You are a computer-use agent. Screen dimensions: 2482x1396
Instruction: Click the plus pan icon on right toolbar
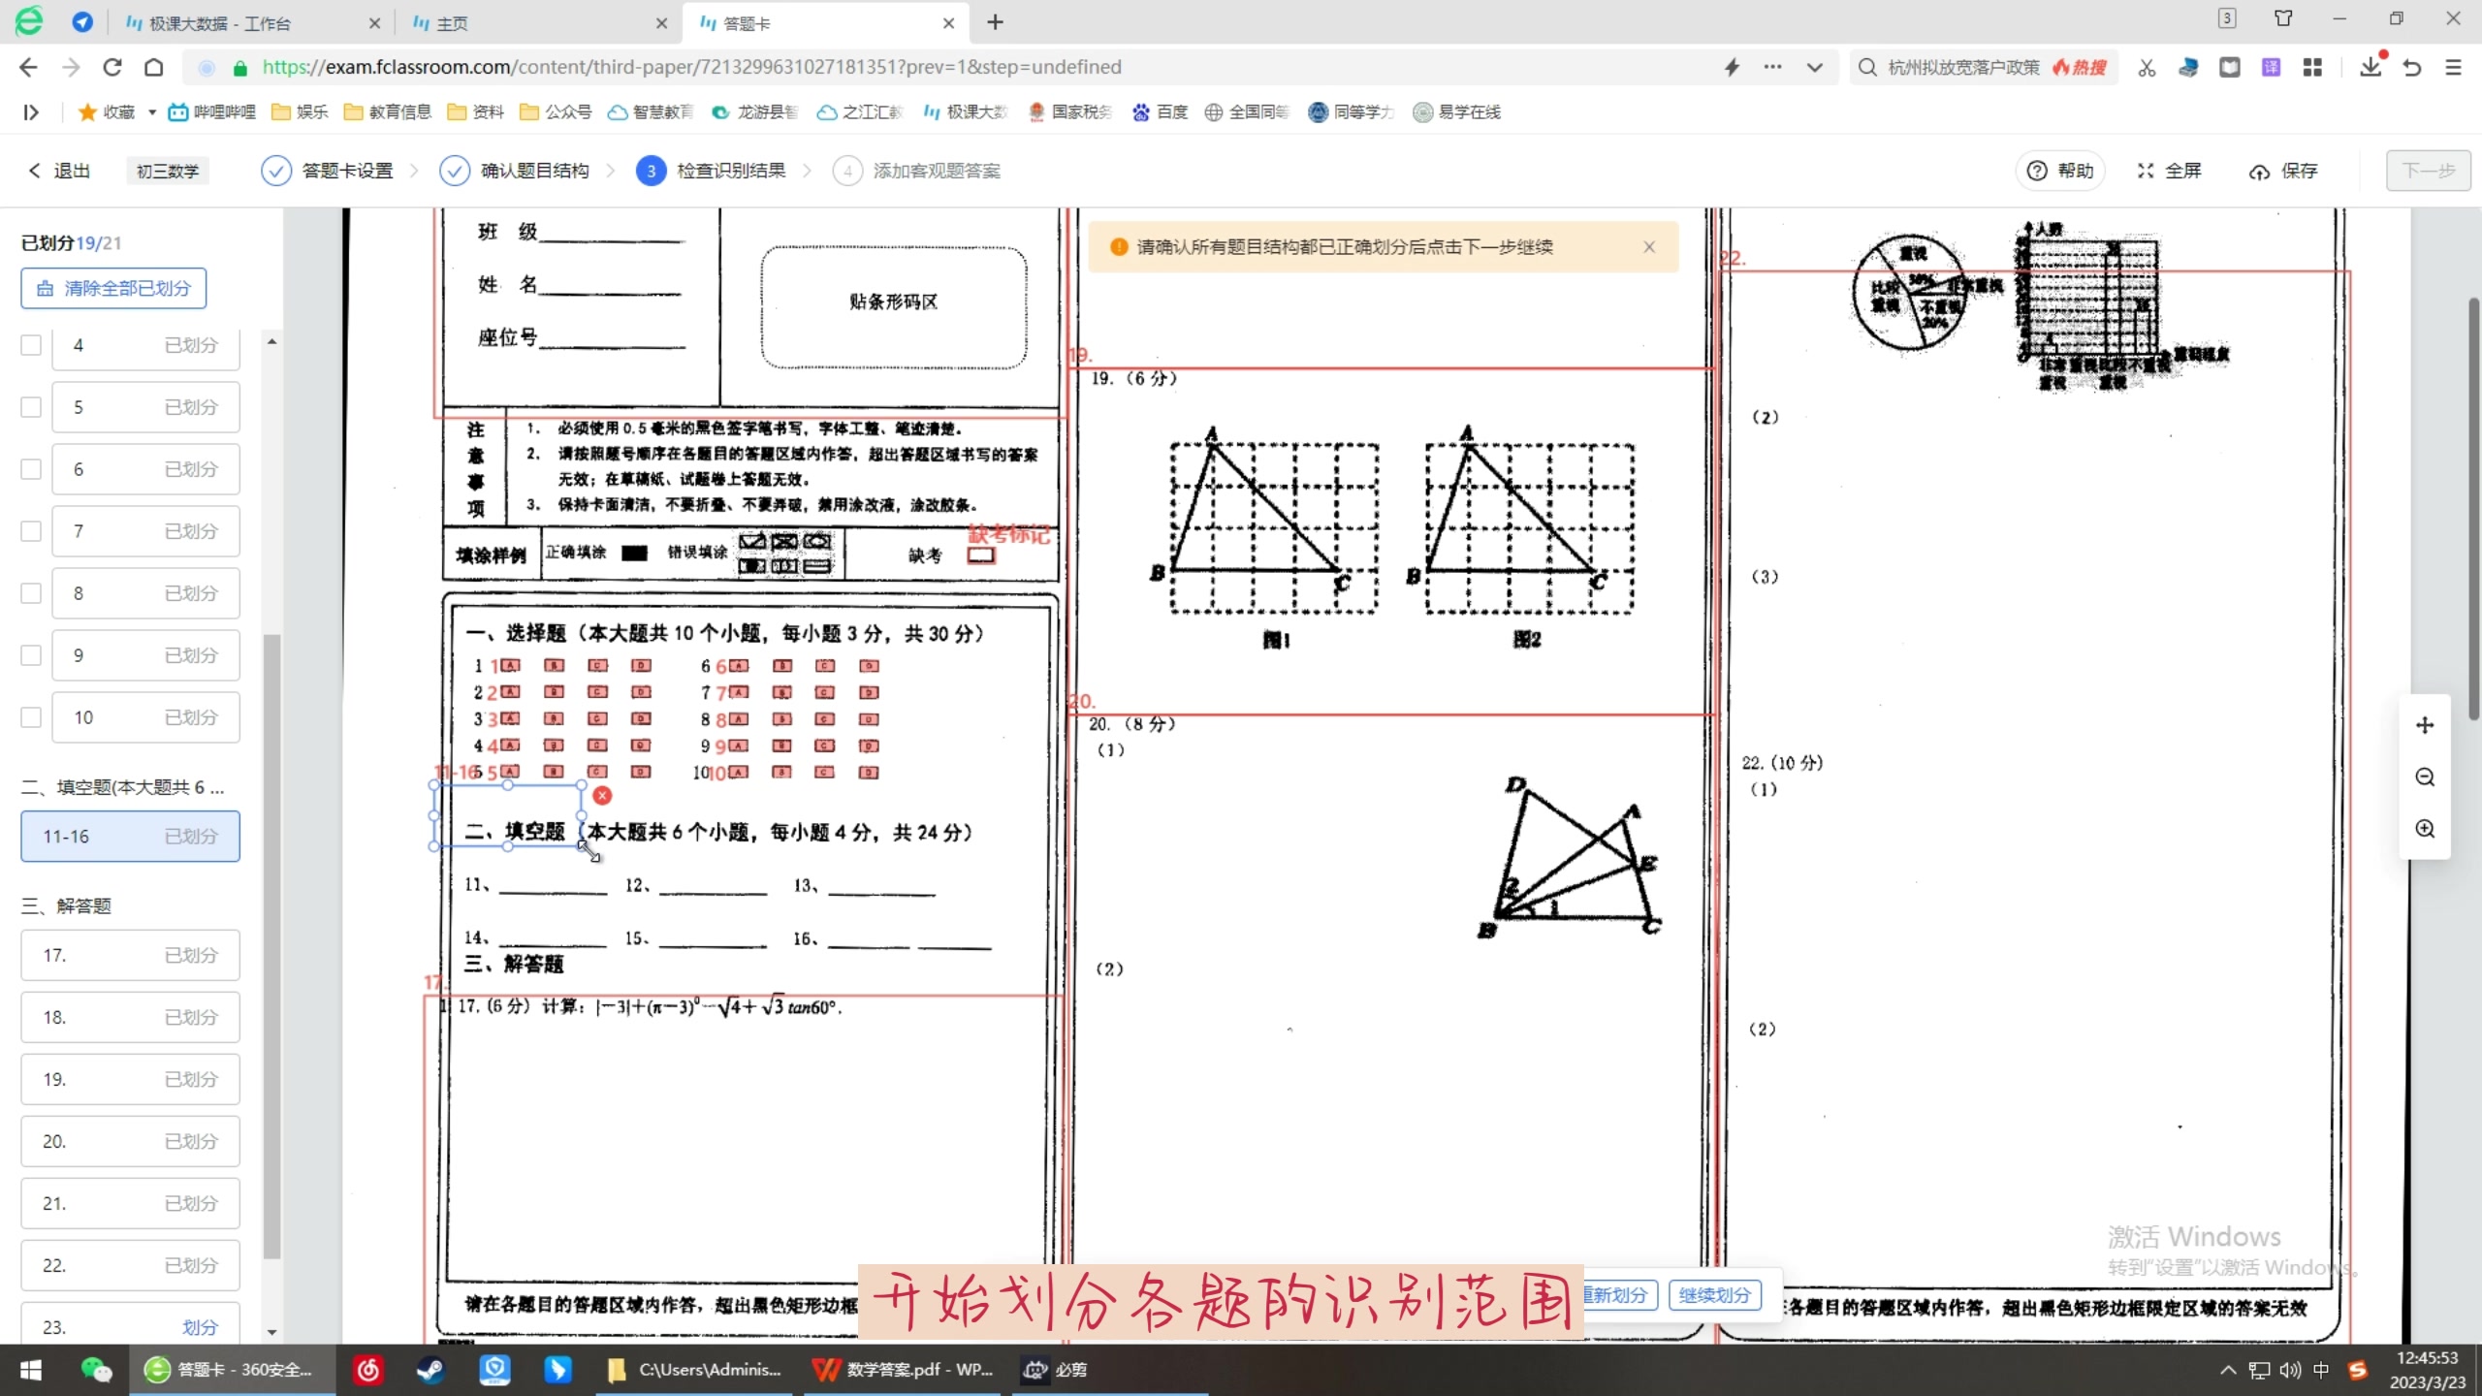click(x=2425, y=725)
